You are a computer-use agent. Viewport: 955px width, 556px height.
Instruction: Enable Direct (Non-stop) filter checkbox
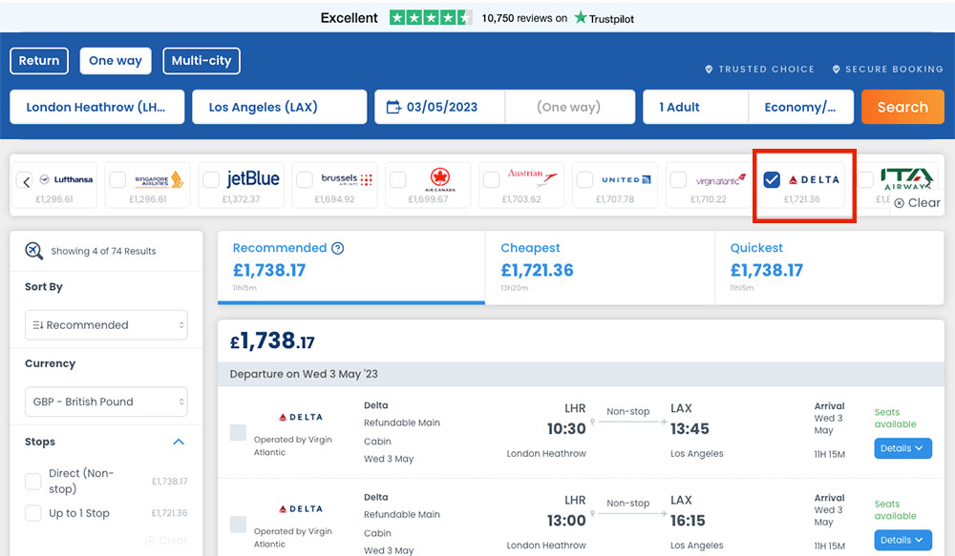[32, 482]
